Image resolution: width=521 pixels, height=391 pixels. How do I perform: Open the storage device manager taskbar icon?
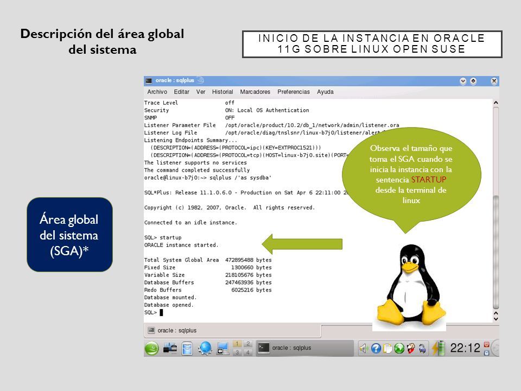tap(170, 348)
